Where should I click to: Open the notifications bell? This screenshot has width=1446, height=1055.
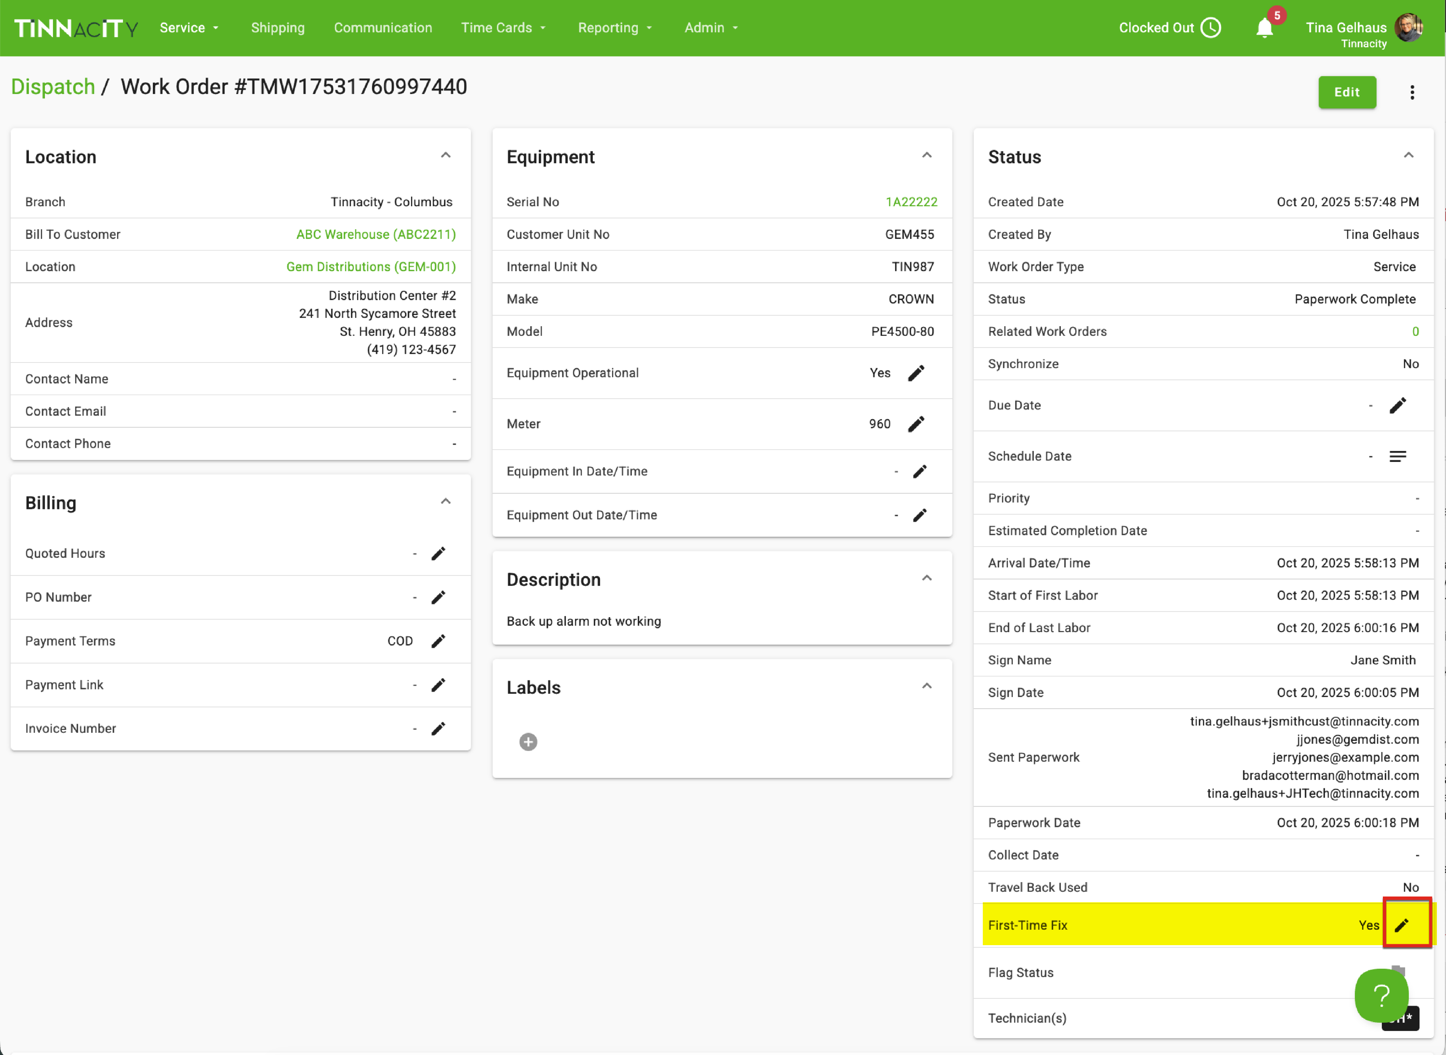(x=1265, y=28)
